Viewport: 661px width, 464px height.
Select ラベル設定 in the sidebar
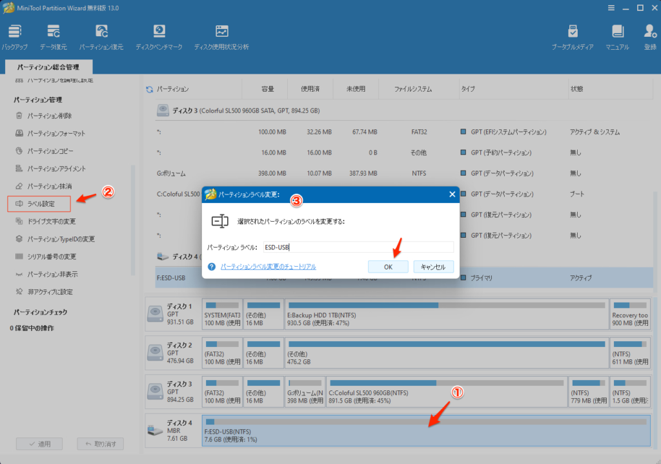tap(40, 204)
